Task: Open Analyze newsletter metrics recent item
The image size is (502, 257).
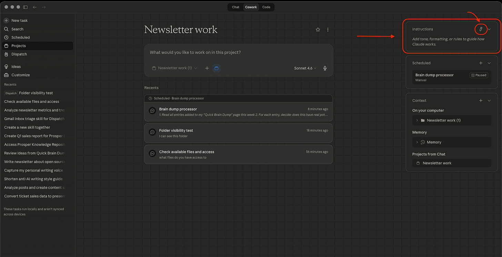Action: (34, 110)
